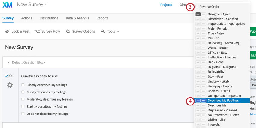
Task: Enable the Reverse Order checkbox
Action: click(x=197, y=7)
